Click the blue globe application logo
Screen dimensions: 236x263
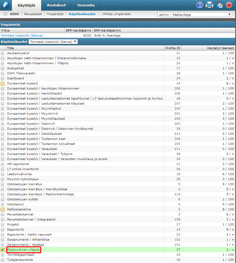point(6,5)
